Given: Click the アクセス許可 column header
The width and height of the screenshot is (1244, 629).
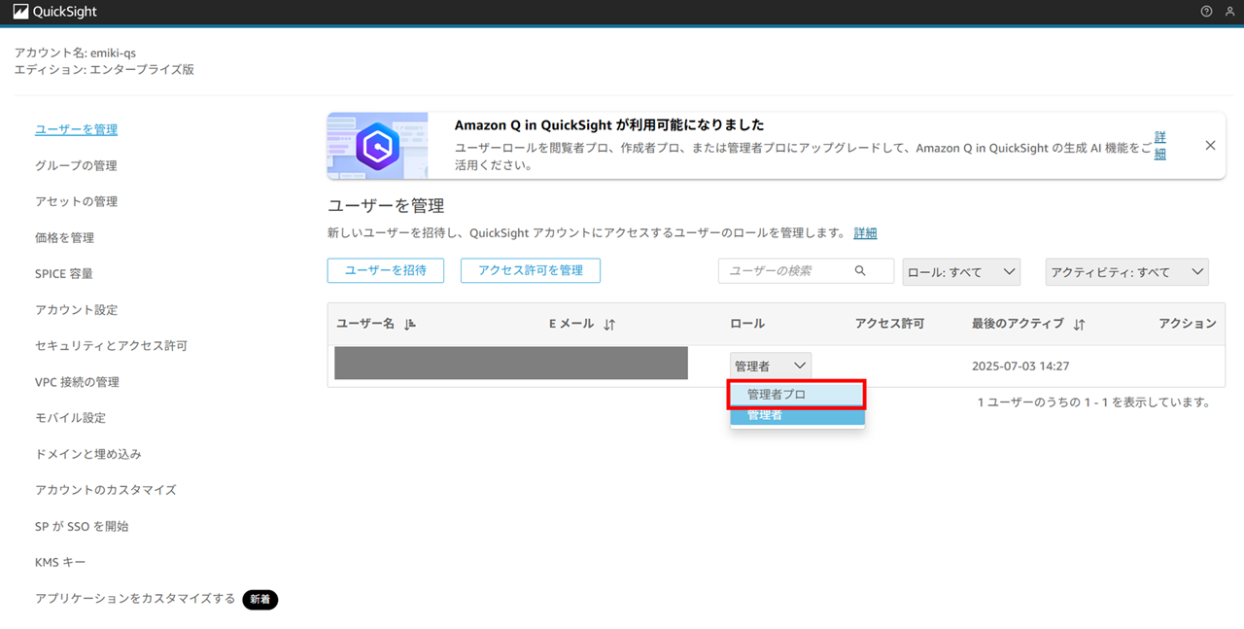Looking at the screenshot, I should point(889,324).
